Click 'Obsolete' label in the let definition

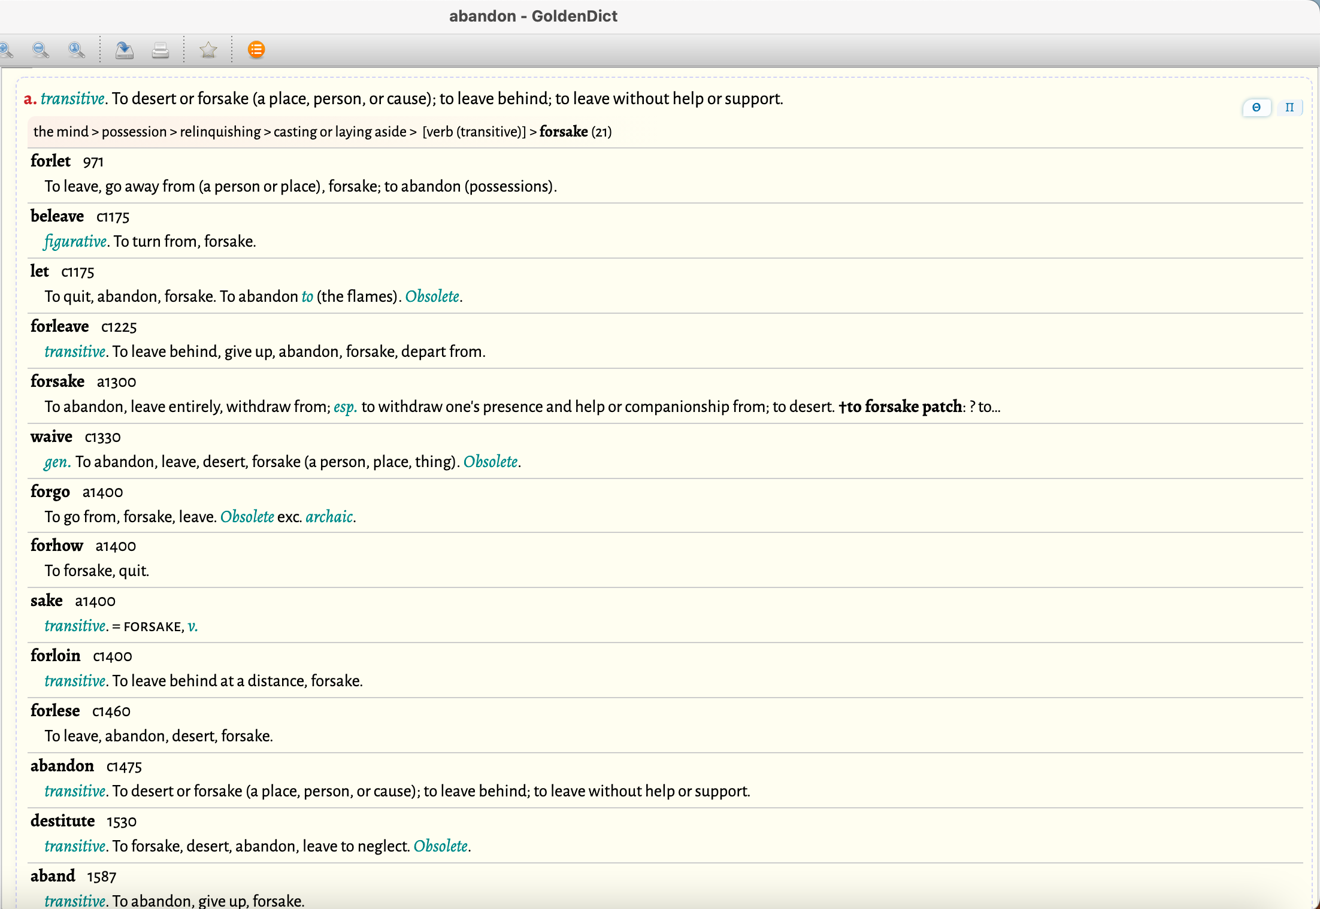click(432, 296)
